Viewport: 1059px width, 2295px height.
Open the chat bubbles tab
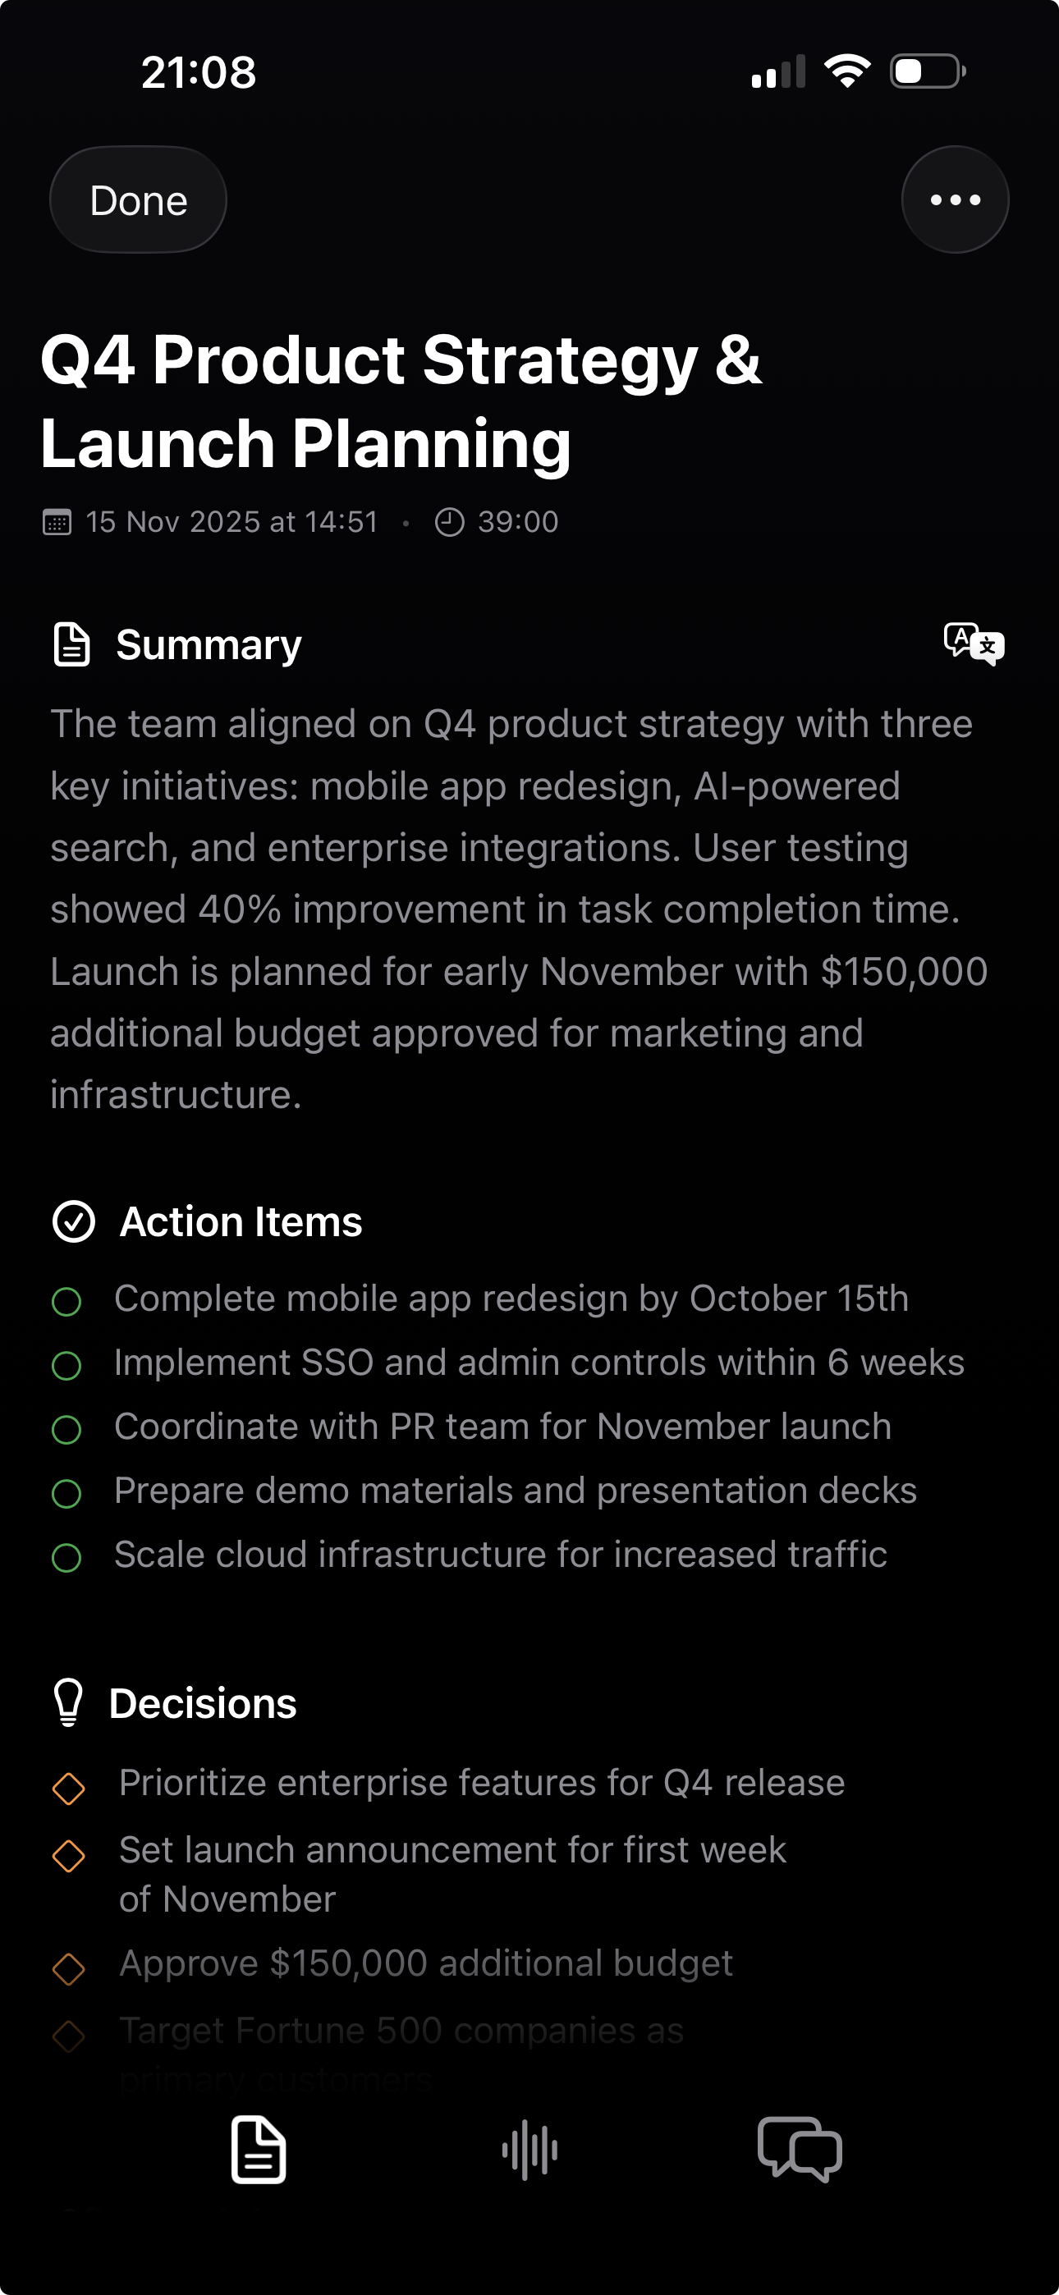click(800, 2149)
